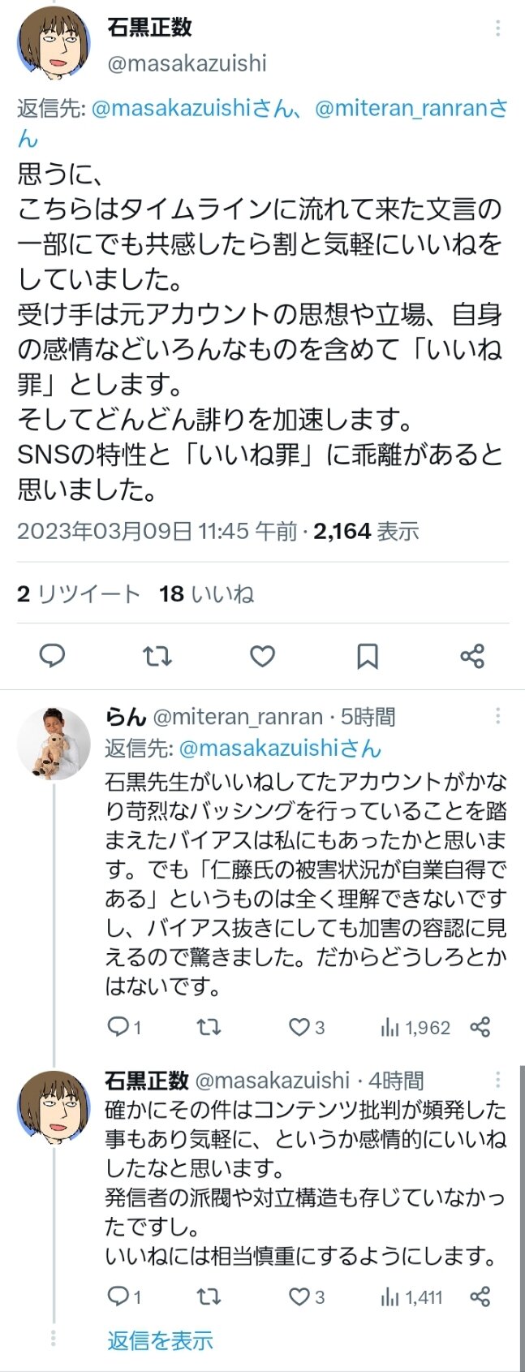
Task: Open the 2 リツイート list
Action: click(x=78, y=594)
